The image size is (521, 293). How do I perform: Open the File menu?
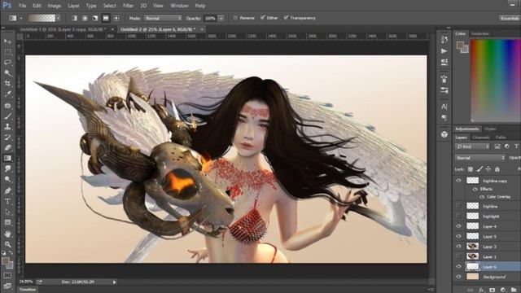pos(22,6)
